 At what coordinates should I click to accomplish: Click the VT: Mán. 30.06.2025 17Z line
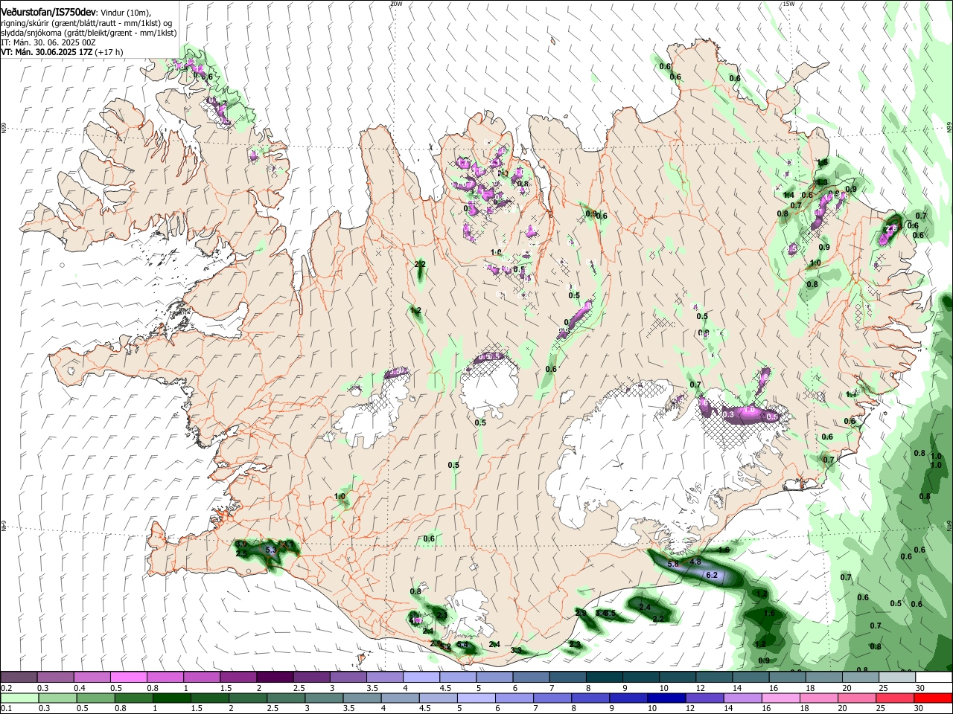pos(62,52)
